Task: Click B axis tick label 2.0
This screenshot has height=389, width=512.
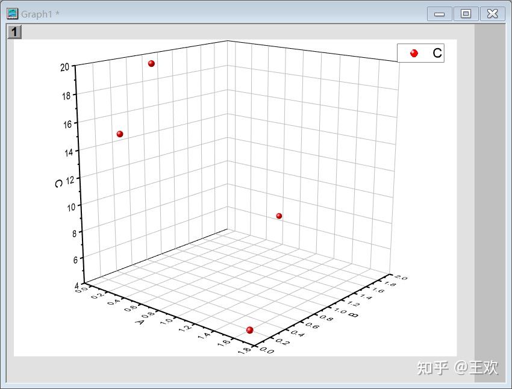Action: point(401,277)
